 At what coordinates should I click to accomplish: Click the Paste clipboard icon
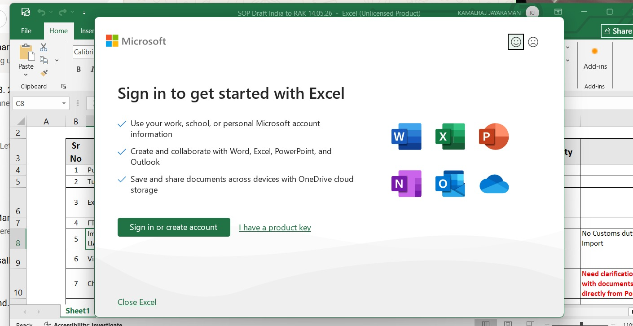(26, 52)
